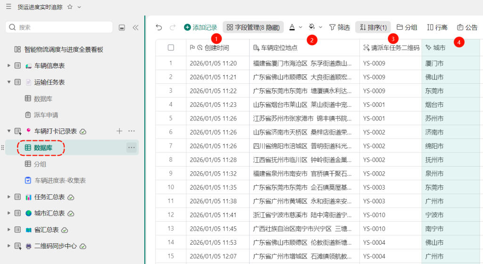Open 智能物流调度与进度全景看板 dashboard
This screenshot has height=264, width=483.
click(64, 49)
